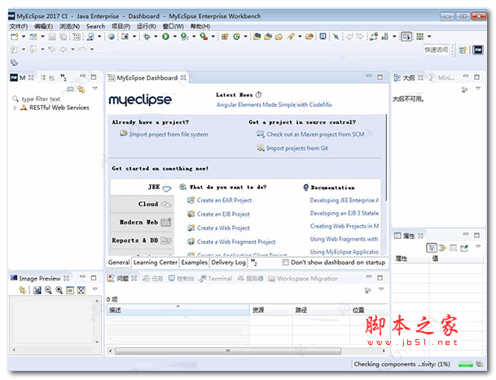
Task: Select the Cloud category tab
Action: (142, 204)
